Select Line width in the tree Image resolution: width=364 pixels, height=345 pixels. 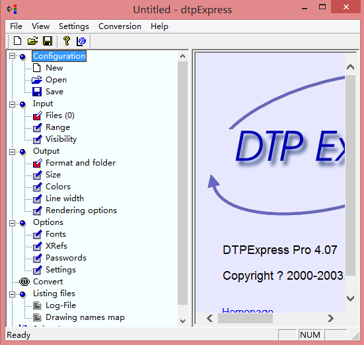(x=65, y=199)
